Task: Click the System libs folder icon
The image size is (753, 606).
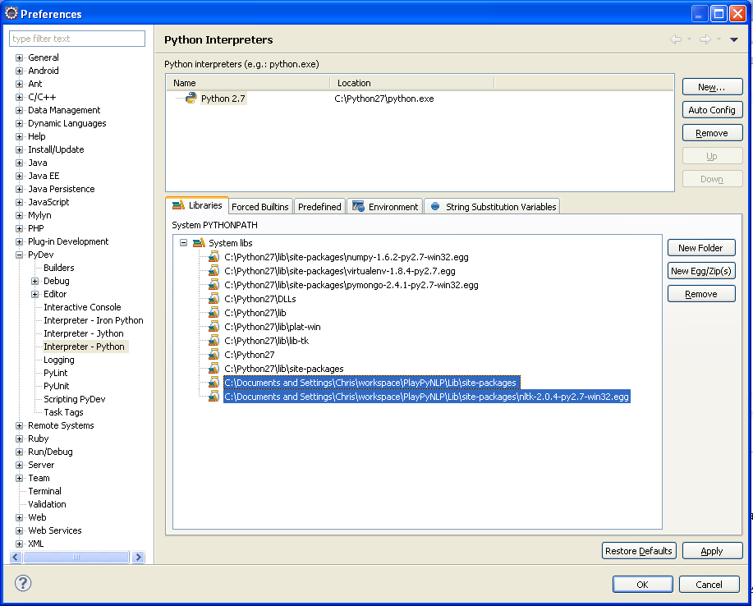Action: click(x=199, y=243)
